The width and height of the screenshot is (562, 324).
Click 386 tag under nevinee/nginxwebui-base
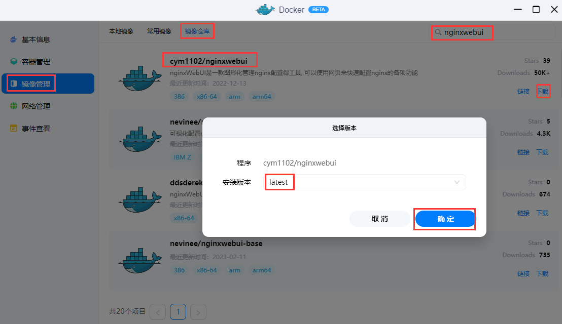[179, 270]
